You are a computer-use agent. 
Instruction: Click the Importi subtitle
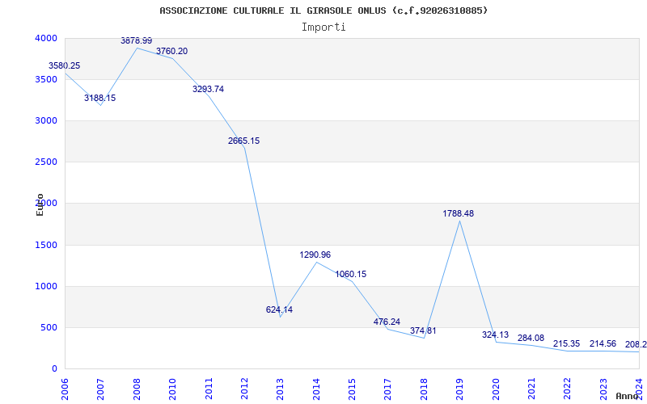(323, 27)
